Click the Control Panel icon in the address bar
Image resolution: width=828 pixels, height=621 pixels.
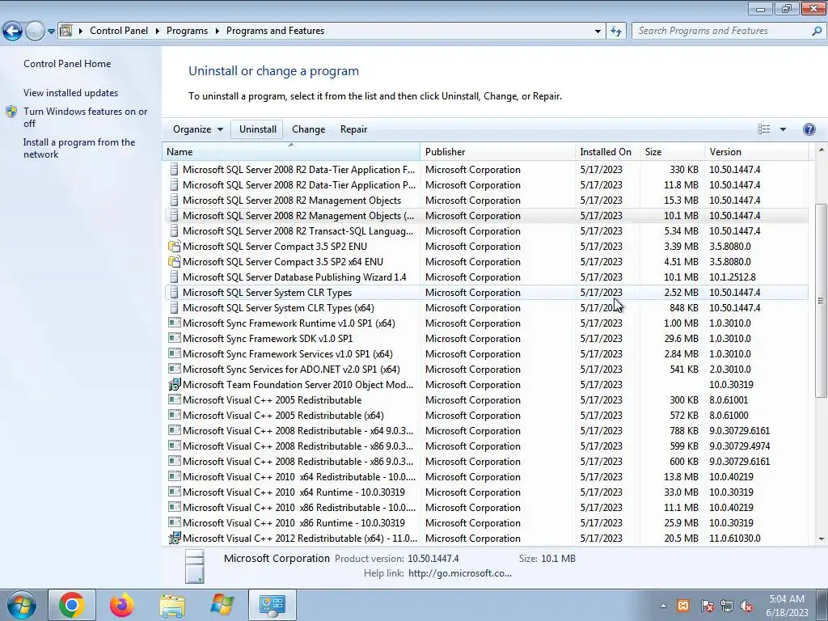tap(66, 31)
